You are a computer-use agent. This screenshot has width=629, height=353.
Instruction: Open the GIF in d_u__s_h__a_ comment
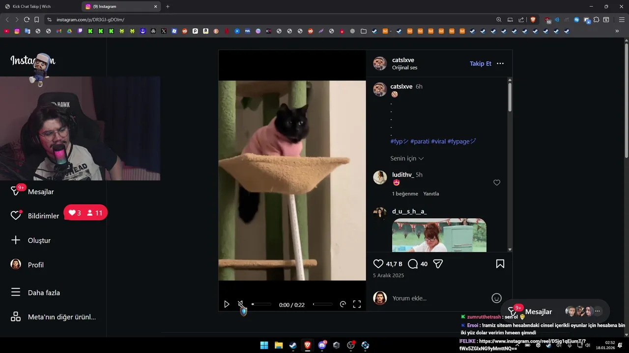coord(439,235)
